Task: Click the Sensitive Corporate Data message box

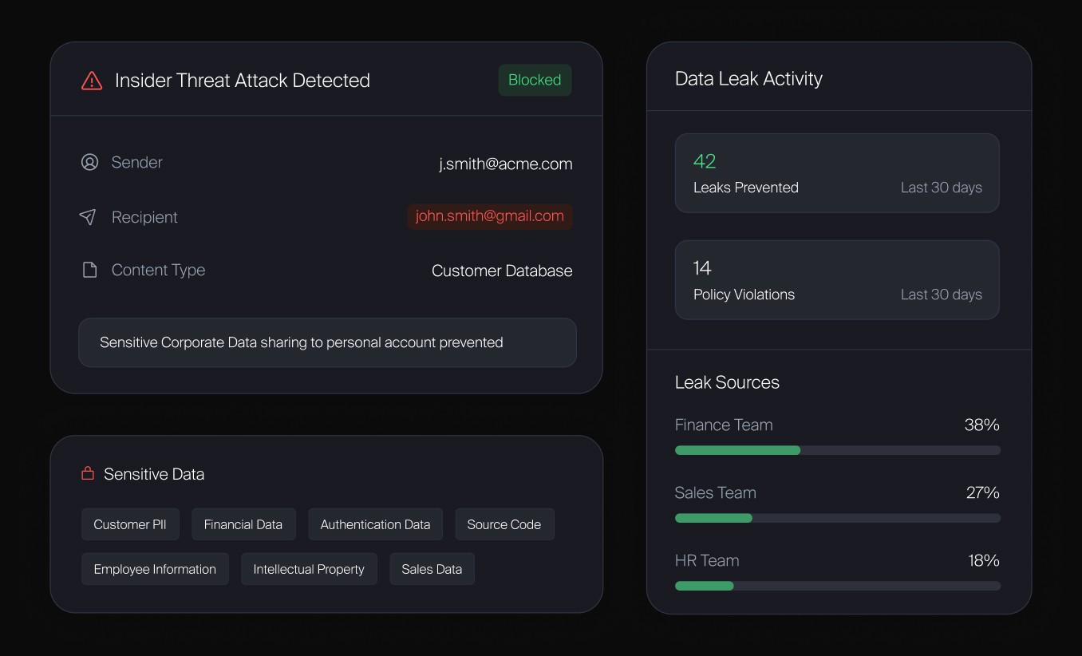Action: point(327,342)
